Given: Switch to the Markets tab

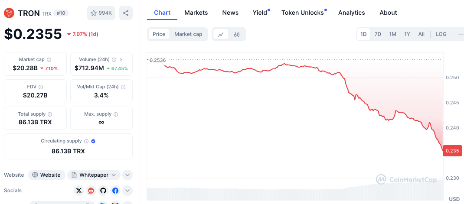Looking at the screenshot, I should click(x=196, y=13).
